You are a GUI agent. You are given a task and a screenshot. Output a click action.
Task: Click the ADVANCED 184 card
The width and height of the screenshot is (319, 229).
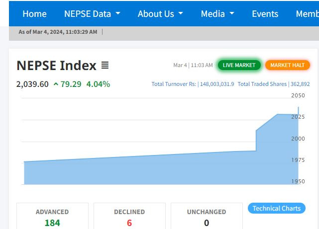pos(52,216)
